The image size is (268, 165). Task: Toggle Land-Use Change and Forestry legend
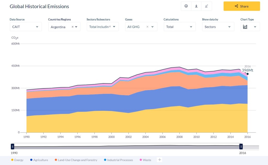tap(76, 160)
